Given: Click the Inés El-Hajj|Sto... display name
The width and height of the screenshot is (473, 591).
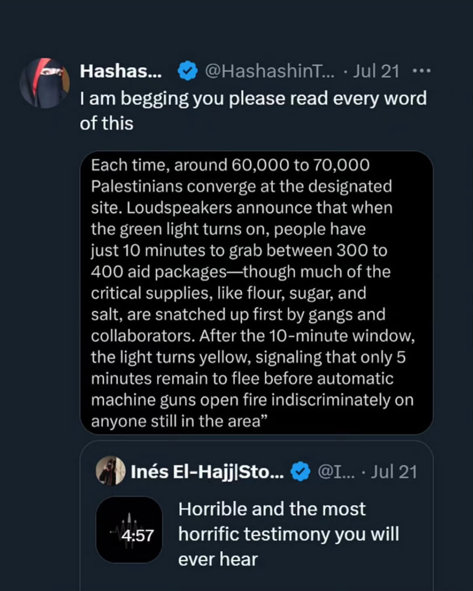Looking at the screenshot, I should pyautogui.click(x=207, y=472).
